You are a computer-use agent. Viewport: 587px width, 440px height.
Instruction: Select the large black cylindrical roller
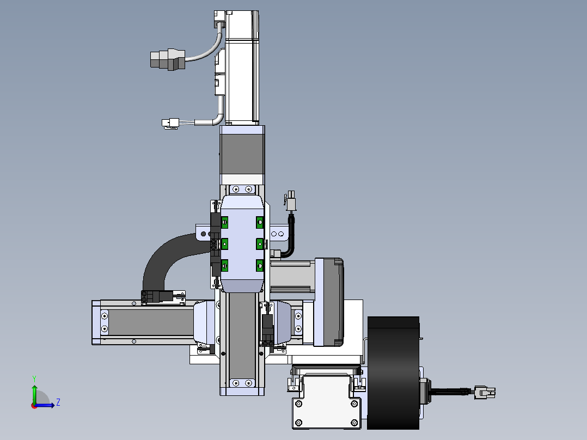pyautogui.click(x=394, y=373)
